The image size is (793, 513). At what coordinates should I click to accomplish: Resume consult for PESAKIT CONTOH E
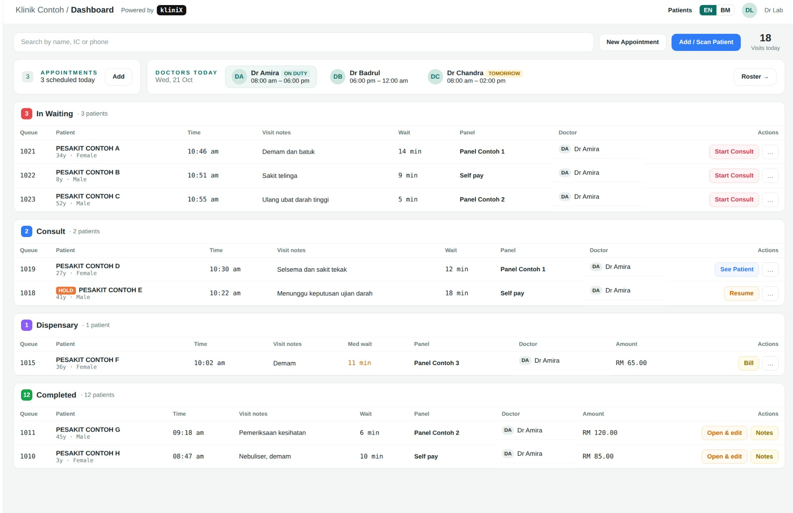click(741, 293)
